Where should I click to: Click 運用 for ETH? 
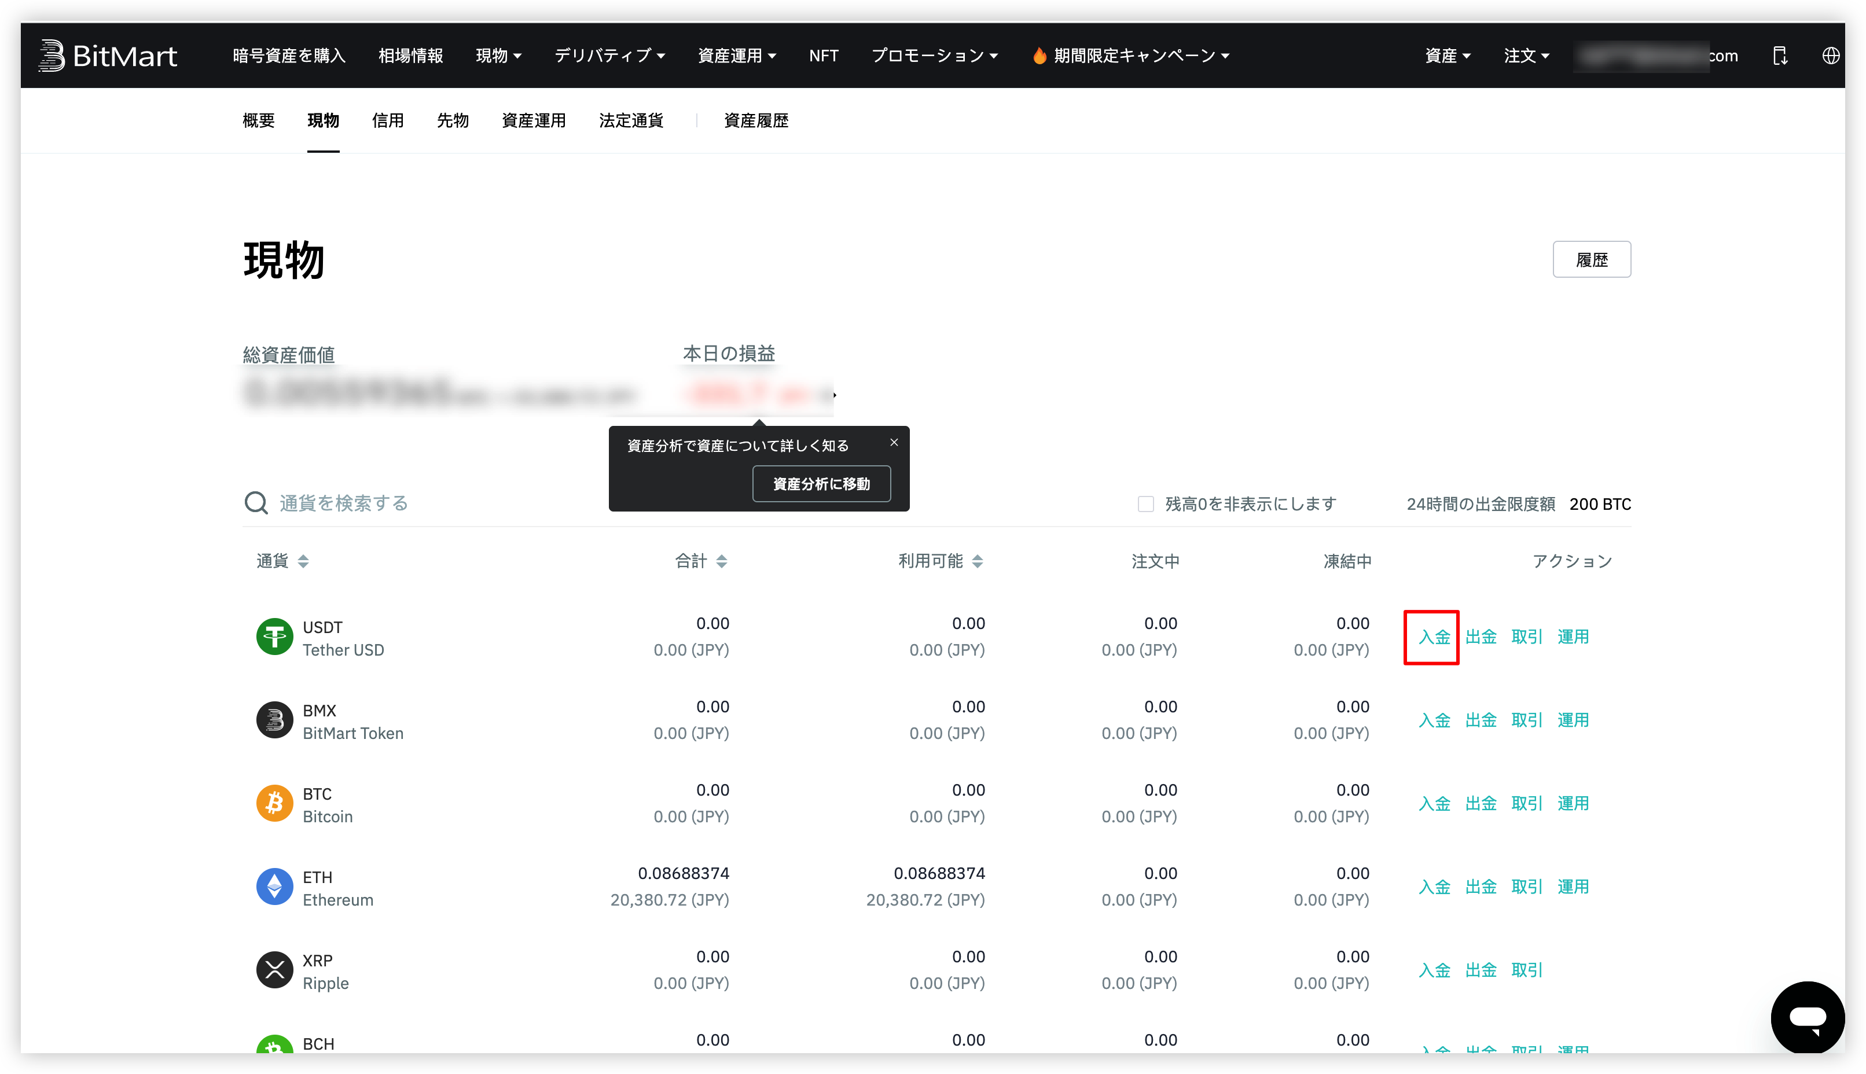[1573, 887]
